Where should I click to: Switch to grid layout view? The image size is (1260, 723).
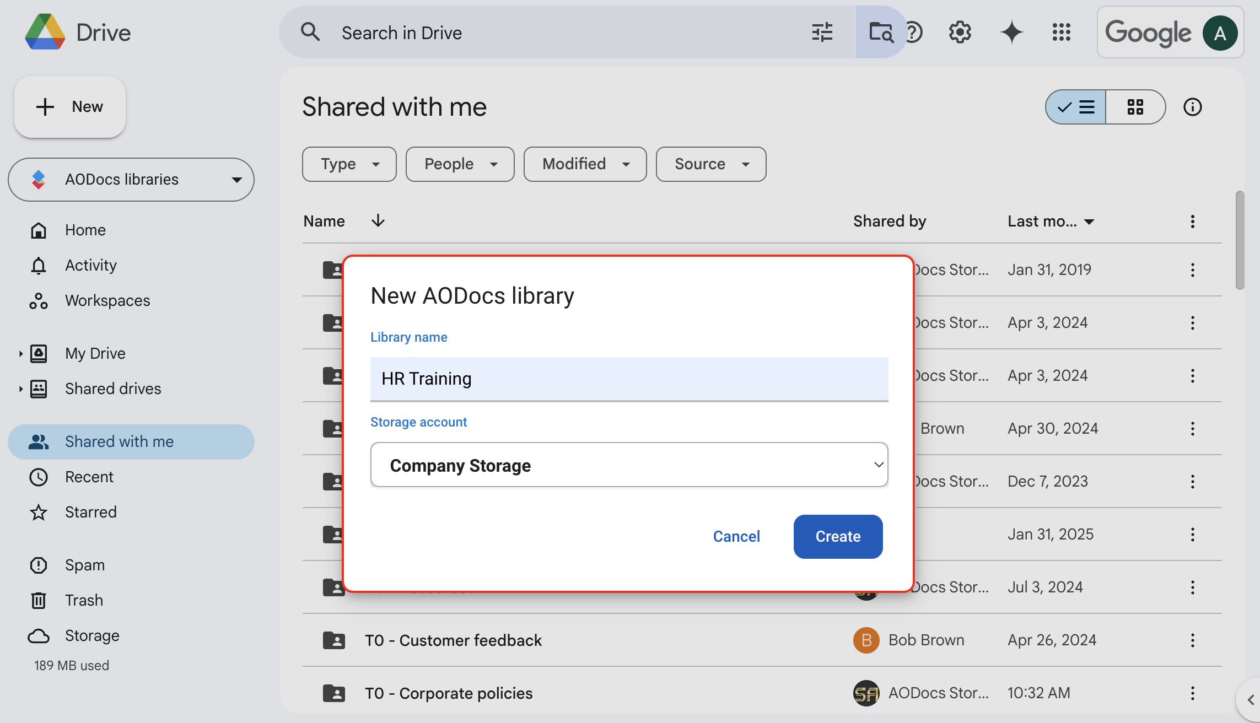(x=1135, y=107)
